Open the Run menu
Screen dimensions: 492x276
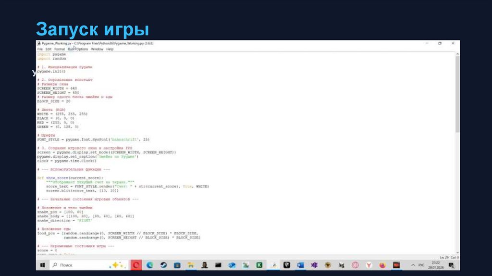coord(71,50)
